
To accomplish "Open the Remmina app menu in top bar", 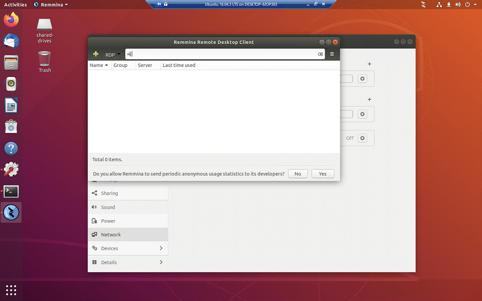I will tap(51, 5).
